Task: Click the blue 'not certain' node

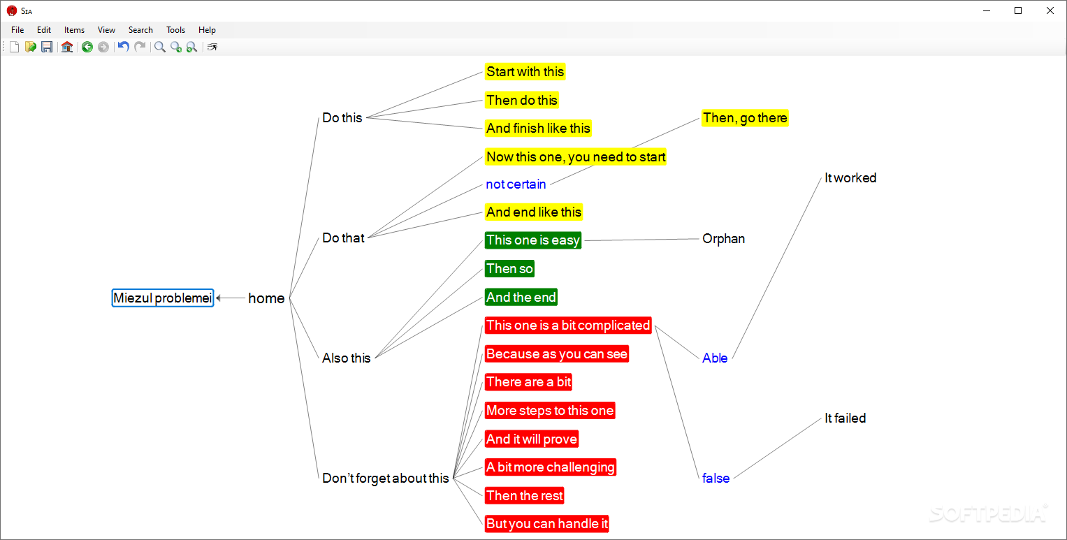Action: pos(516,185)
